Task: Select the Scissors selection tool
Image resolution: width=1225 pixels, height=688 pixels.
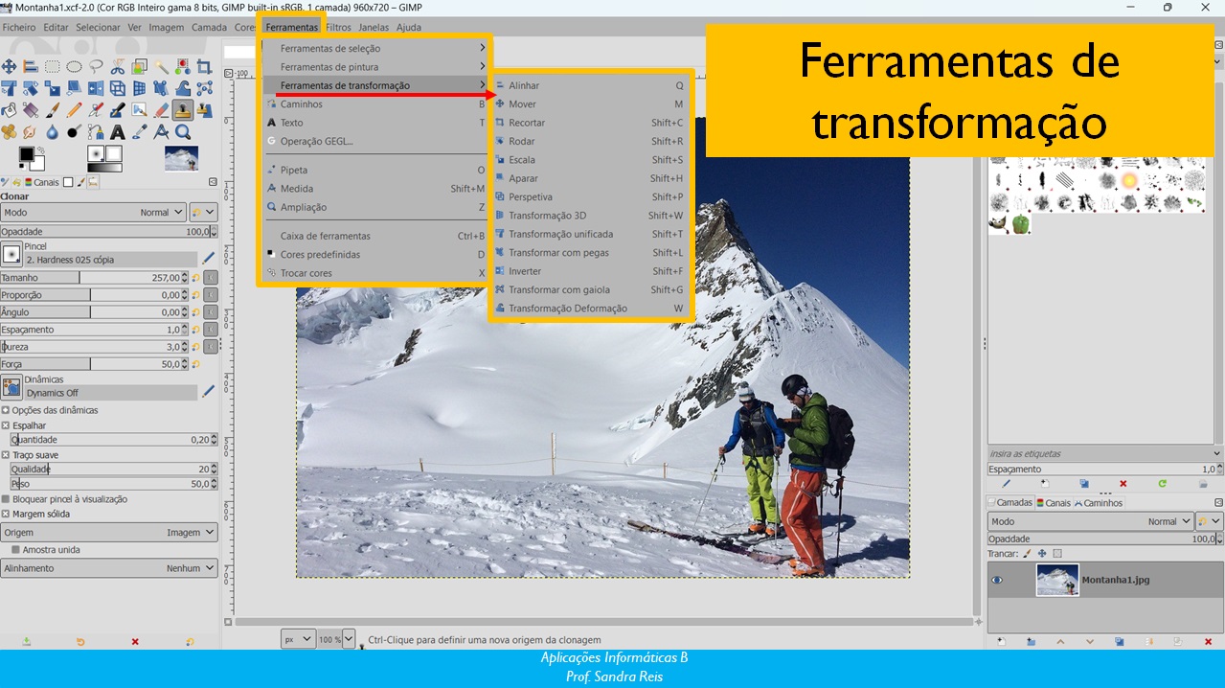Action: pyautogui.click(x=117, y=66)
